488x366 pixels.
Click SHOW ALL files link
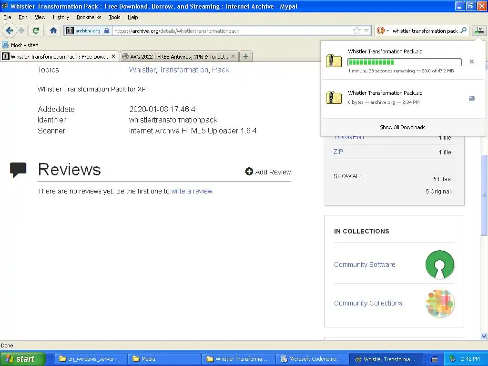(348, 176)
